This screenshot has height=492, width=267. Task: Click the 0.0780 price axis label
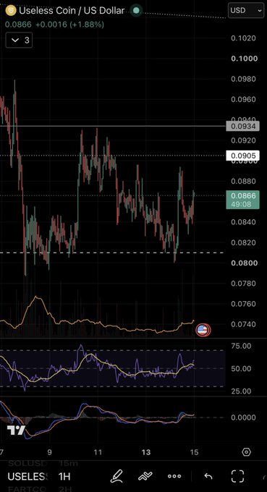pyautogui.click(x=243, y=284)
